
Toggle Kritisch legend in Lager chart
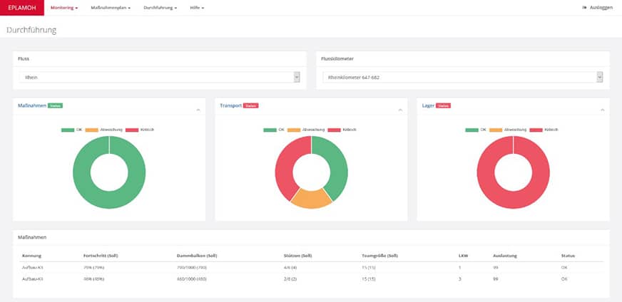point(544,130)
